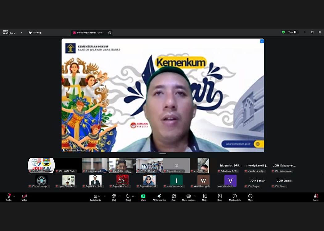Show Meeting info
The width and height of the screenshot is (324, 231).
235,197
